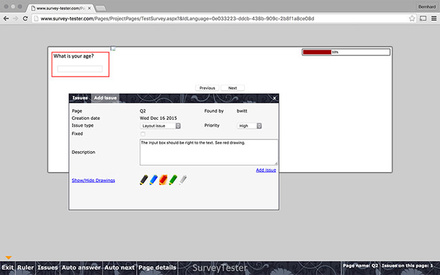Select the white eraser pencil tool
Screen dimensions: 440x275
coord(183,180)
